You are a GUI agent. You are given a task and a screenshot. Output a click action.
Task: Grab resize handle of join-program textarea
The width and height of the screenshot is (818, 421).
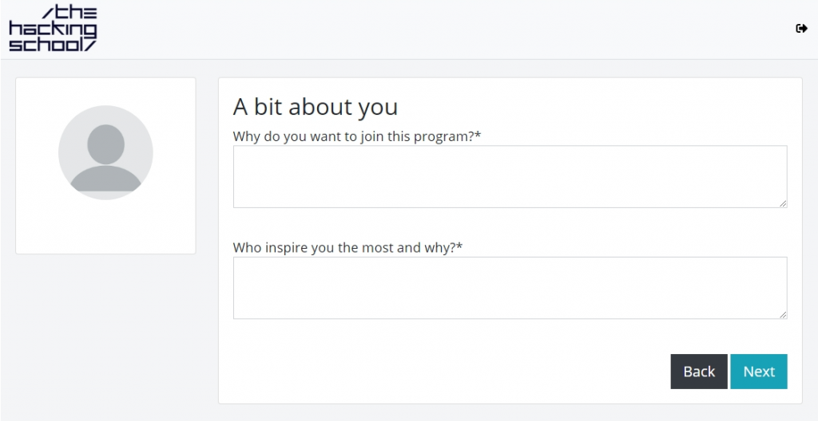783,204
